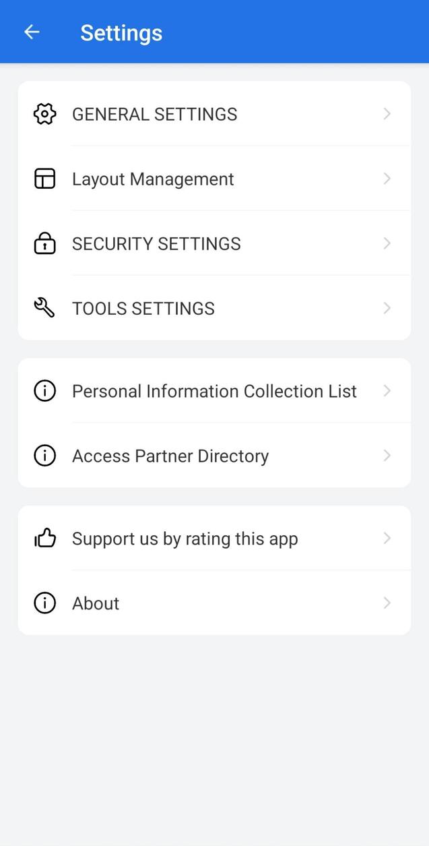Click the info icon beside Personal Information Collection List
429x846 pixels.
[44, 390]
